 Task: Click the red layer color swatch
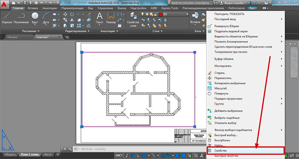click(x=161, y=14)
